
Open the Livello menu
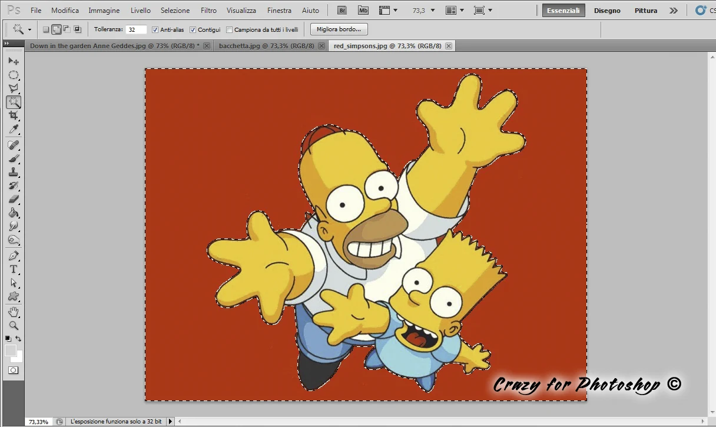[141, 11]
